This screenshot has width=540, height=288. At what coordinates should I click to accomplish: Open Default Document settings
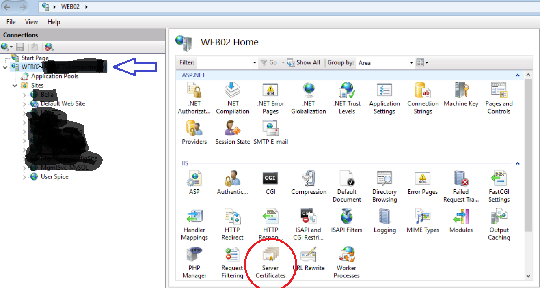click(x=347, y=185)
